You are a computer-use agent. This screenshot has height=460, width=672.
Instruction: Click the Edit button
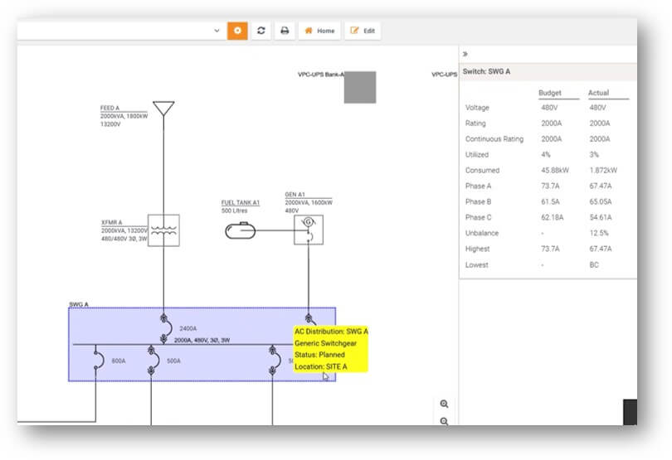click(x=363, y=31)
